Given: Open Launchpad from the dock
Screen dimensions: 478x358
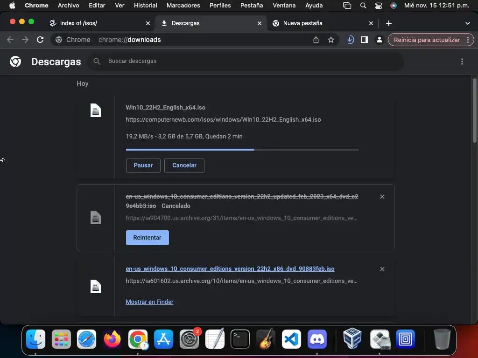Looking at the screenshot, I should tap(61, 339).
